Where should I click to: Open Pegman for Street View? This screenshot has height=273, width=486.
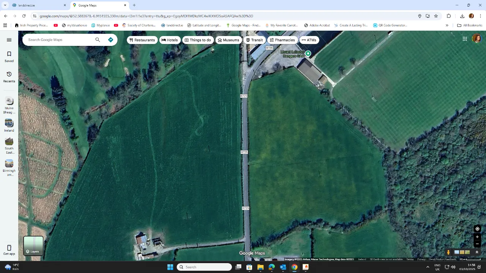pyautogui.click(x=448, y=252)
